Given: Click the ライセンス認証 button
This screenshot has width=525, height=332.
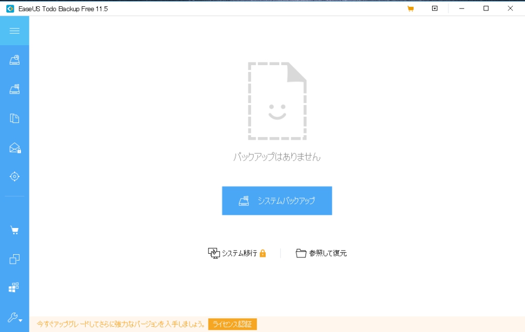Looking at the screenshot, I should point(231,324).
